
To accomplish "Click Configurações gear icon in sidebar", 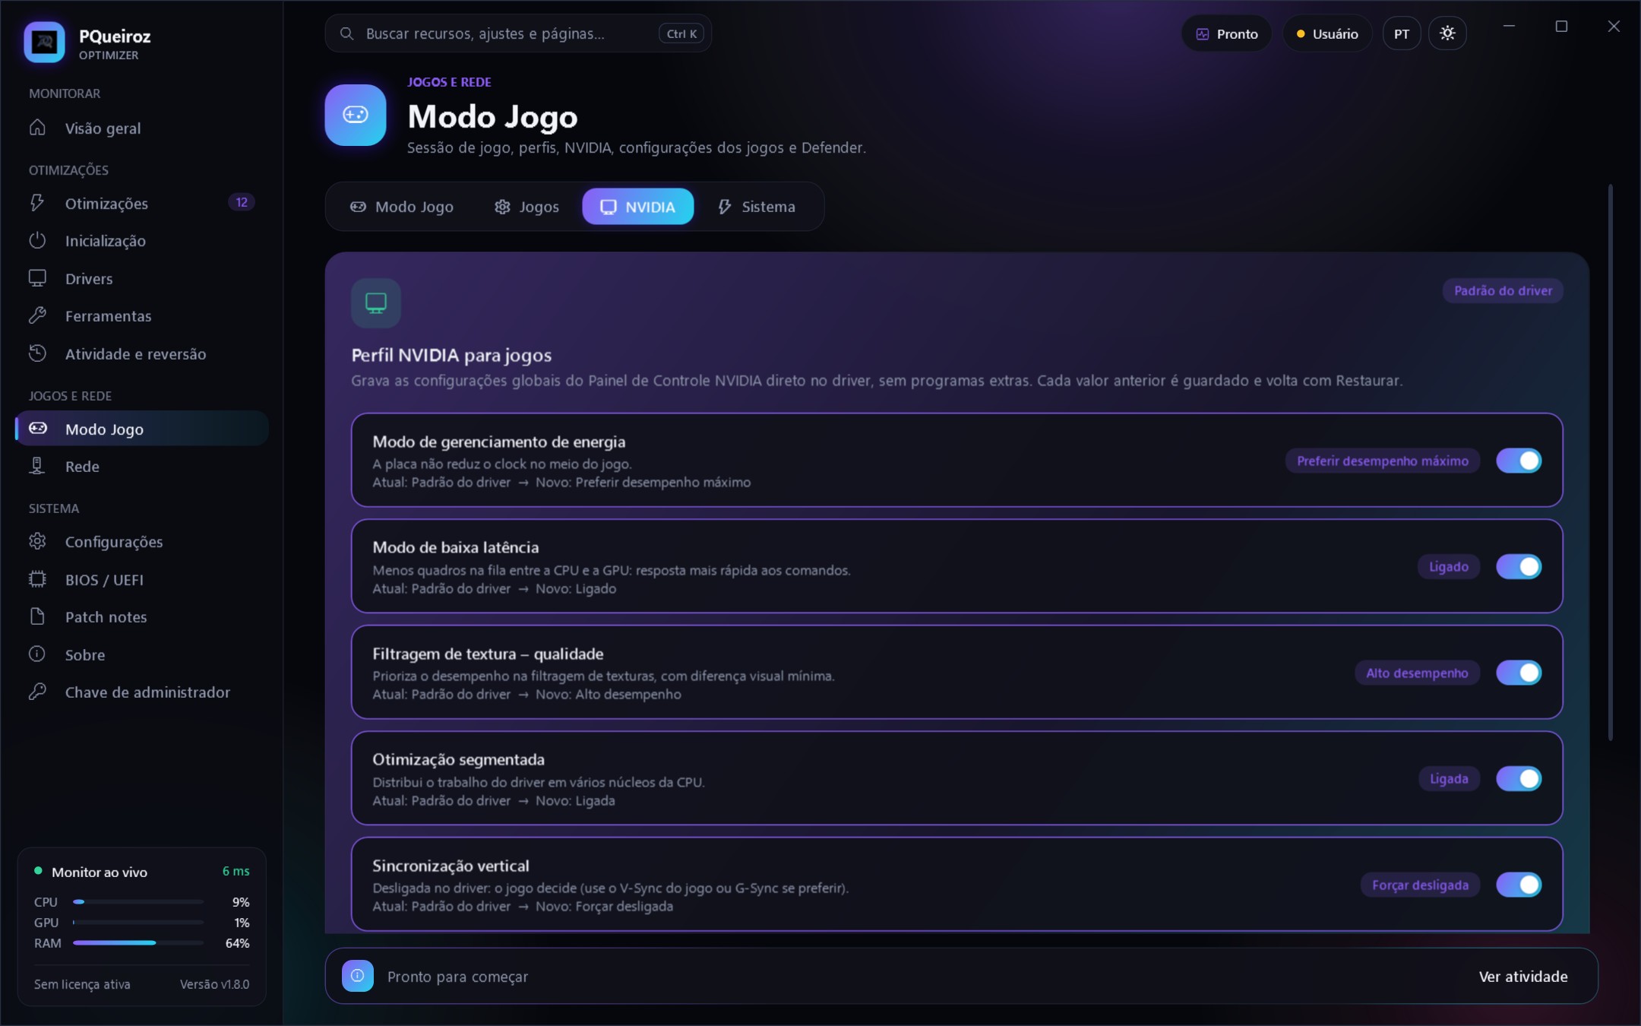I will pos(37,541).
